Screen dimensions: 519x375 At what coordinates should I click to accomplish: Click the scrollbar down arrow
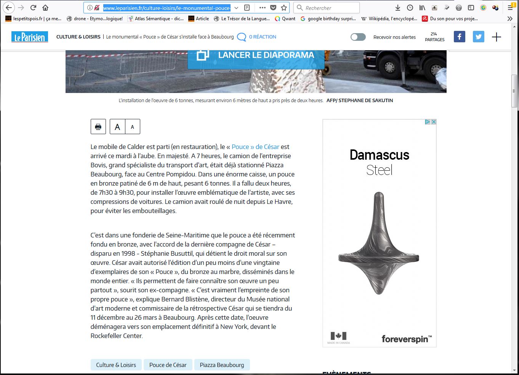tap(514, 370)
